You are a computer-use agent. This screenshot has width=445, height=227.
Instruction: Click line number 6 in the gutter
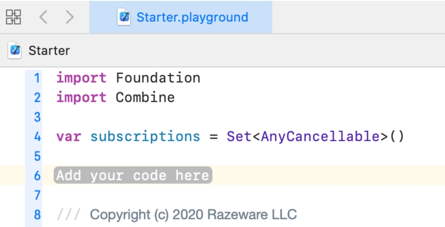[x=37, y=176]
